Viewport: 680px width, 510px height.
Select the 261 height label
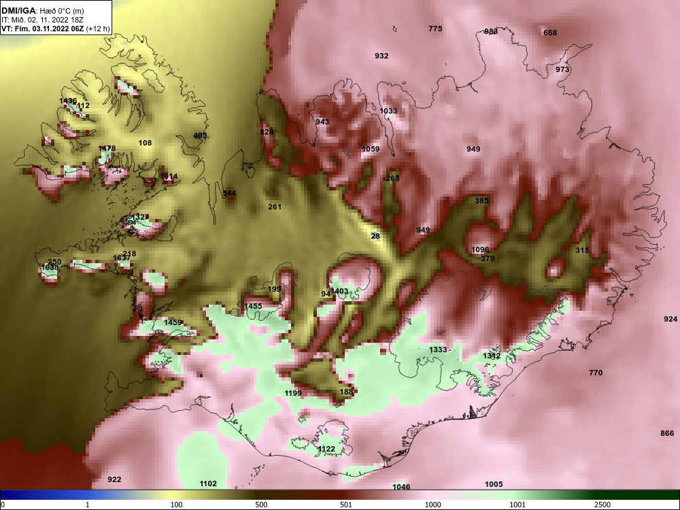tap(275, 207)
